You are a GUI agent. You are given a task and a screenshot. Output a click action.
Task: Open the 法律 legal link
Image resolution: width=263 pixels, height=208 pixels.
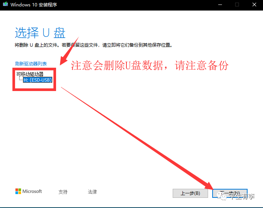coord(92,192)
